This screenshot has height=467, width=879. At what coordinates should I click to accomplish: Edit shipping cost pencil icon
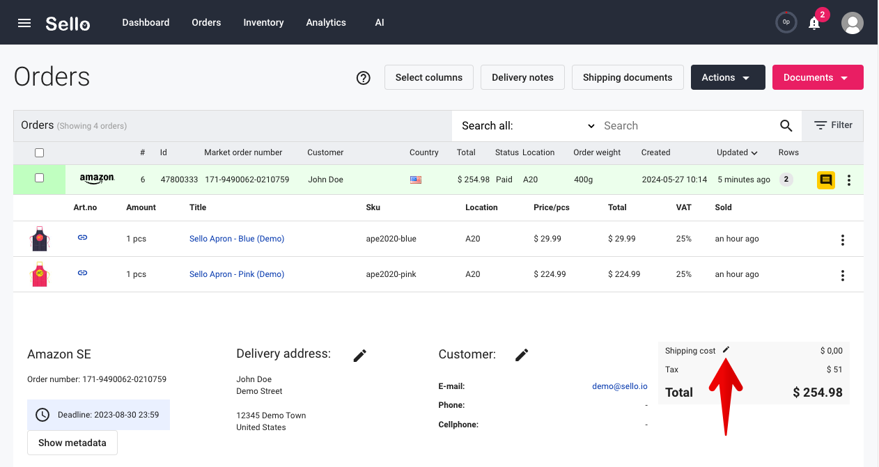[726, 350]
